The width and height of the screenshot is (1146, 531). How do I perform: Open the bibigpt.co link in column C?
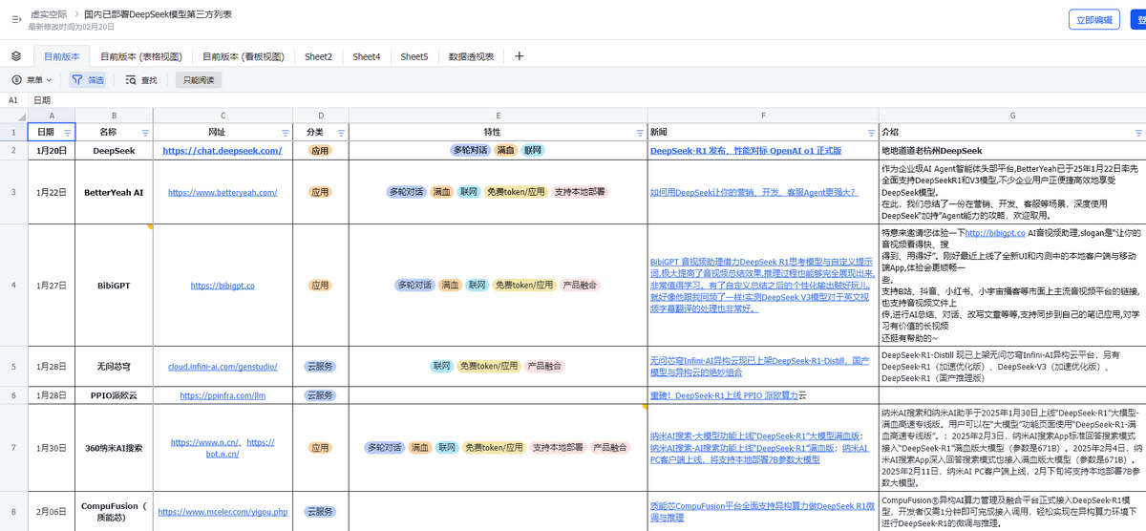pyautogui.click(x=223, y=285)
